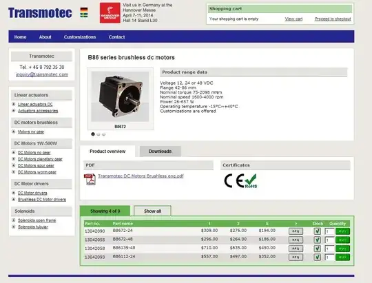The image size is (372, 283).
Task: Click stock checkmark for 13042058
Action: click(x=317, y=249)
